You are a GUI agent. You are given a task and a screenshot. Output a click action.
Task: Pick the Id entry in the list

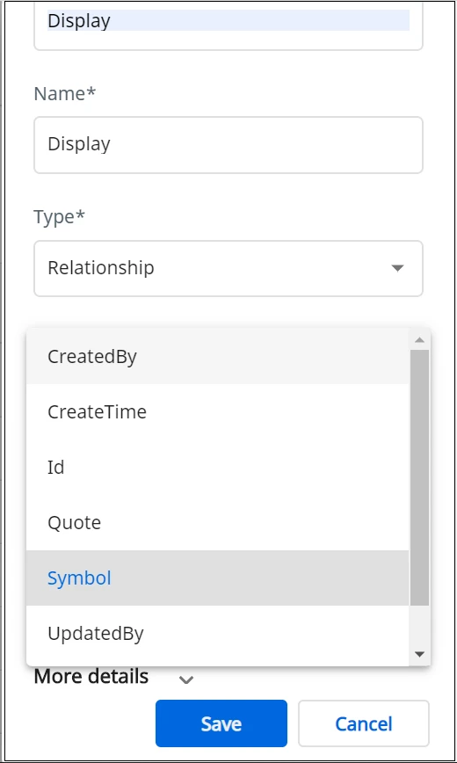218,467
